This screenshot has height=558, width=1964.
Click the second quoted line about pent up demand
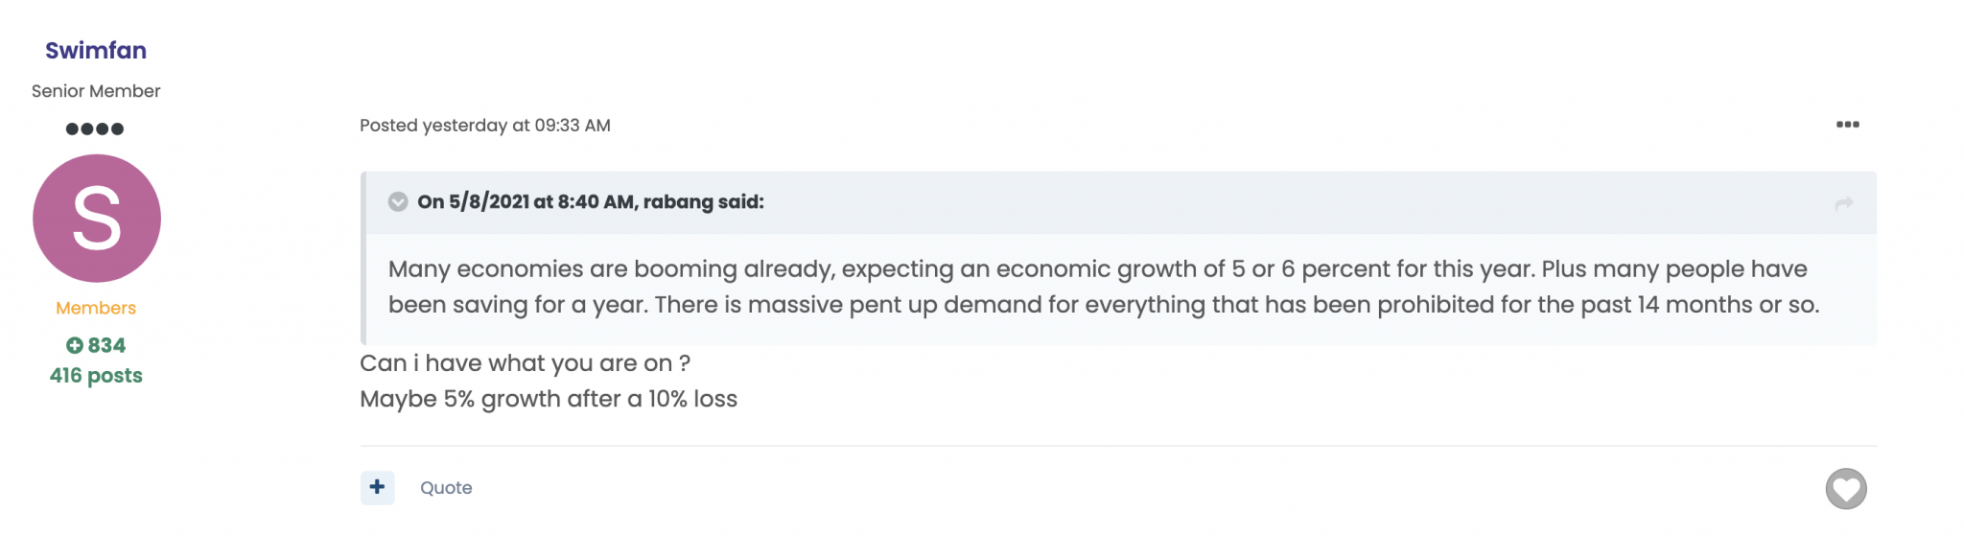click(x=1103, y=305)
